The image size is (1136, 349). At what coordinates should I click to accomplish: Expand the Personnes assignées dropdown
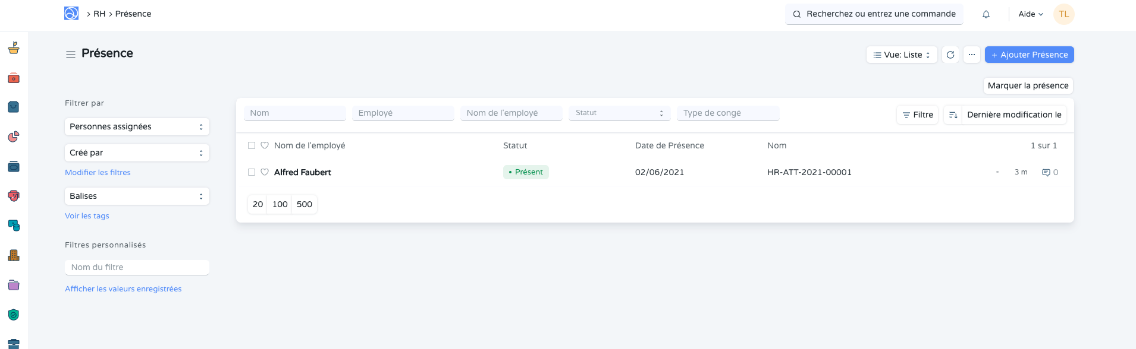point(137,127)
